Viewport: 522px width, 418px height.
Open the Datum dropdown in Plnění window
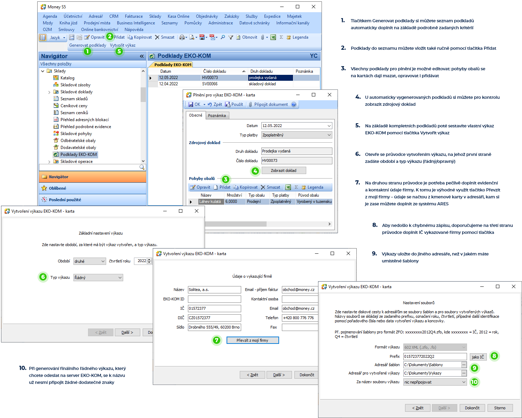point(329,126)
